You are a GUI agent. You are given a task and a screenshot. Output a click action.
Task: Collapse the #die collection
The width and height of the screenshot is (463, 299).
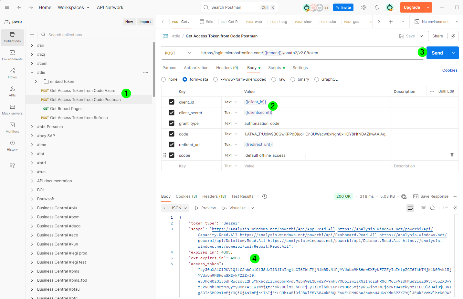(x=32, y=73)
